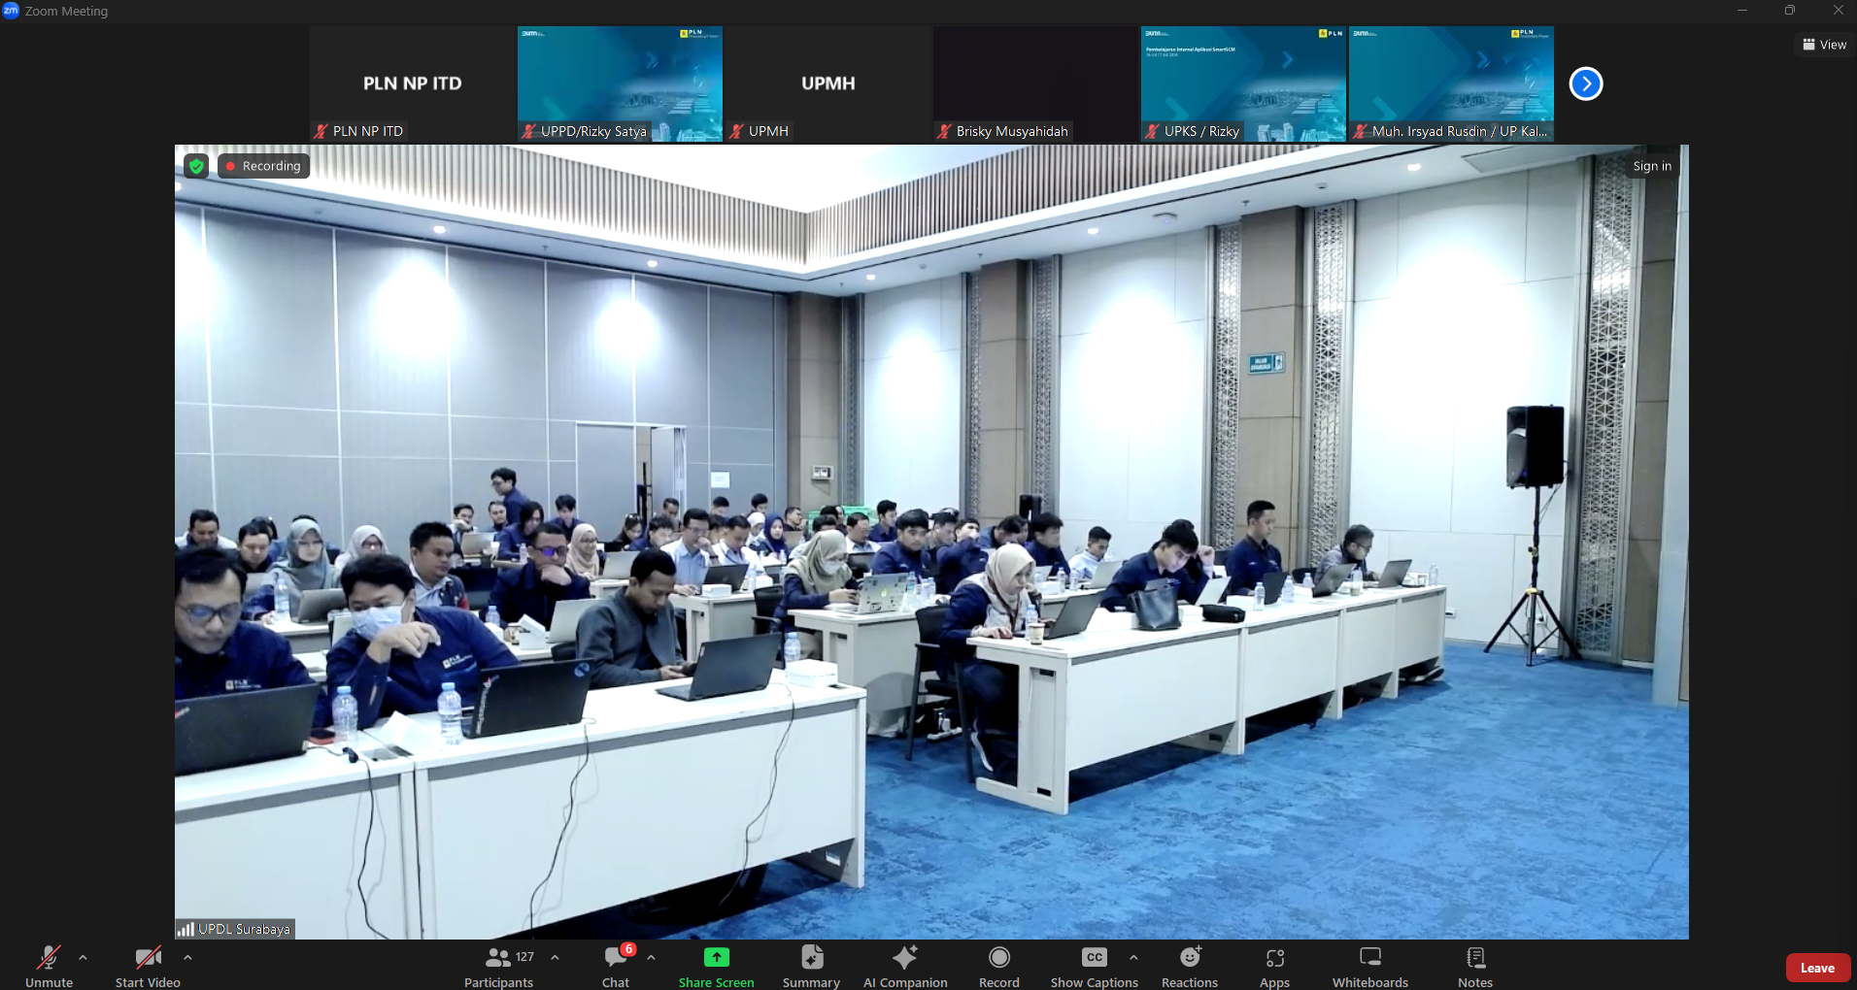This screenshot has height=990, width=1857.
Task: Open the Participants panel
Action: [x=498, y=967]
